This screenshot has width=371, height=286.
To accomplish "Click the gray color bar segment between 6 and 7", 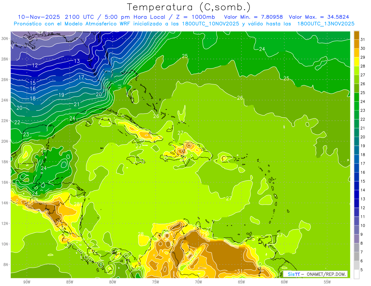I will (356, 256).
